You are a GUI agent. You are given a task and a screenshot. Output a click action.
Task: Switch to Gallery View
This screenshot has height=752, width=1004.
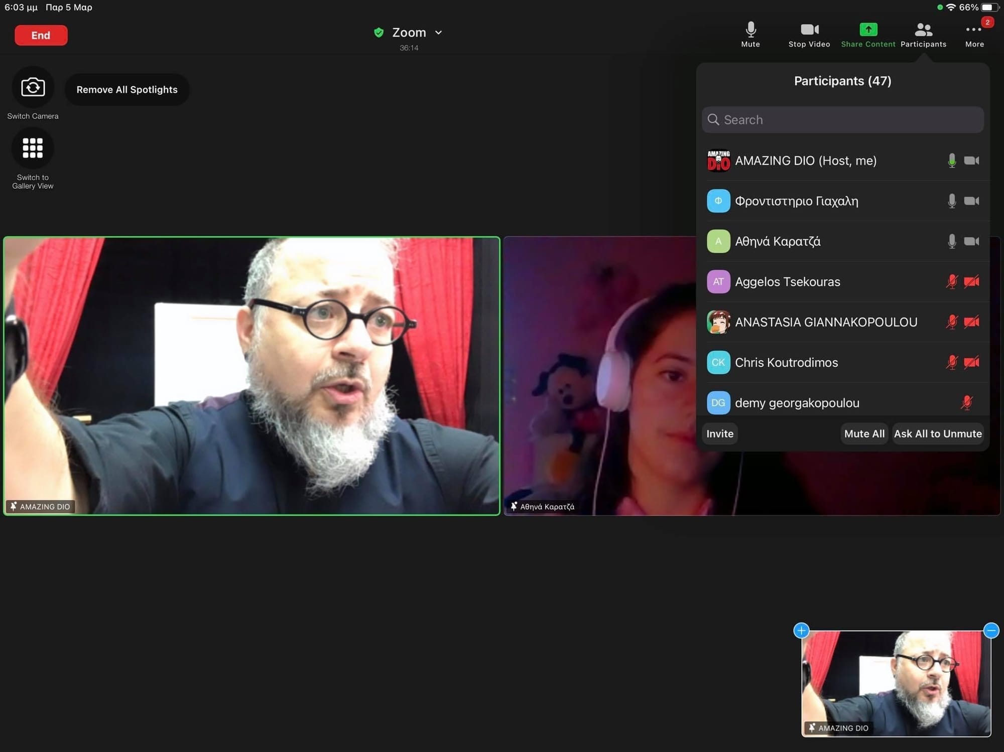[x=33, y=148]
